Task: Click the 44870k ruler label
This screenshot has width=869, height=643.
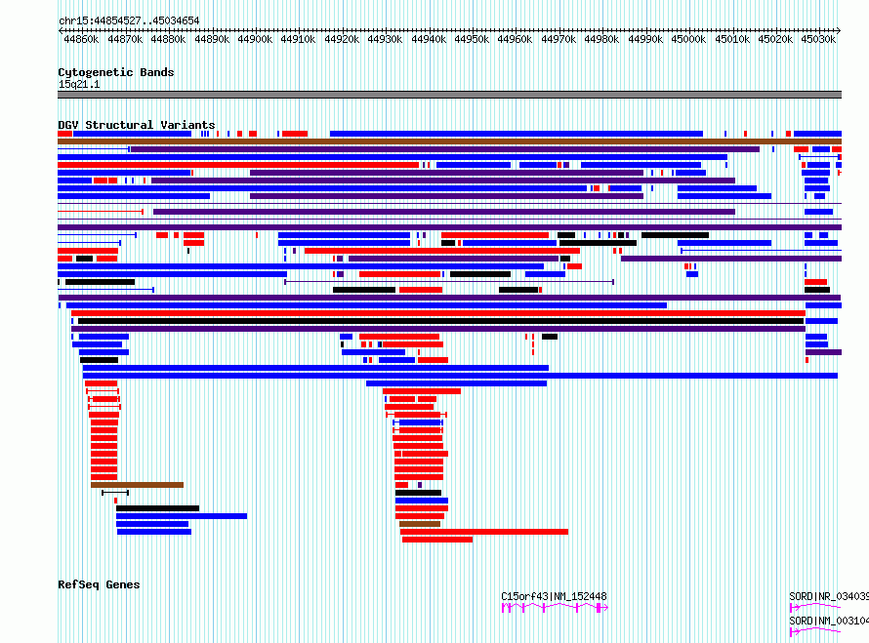Action: pos(125,39)
